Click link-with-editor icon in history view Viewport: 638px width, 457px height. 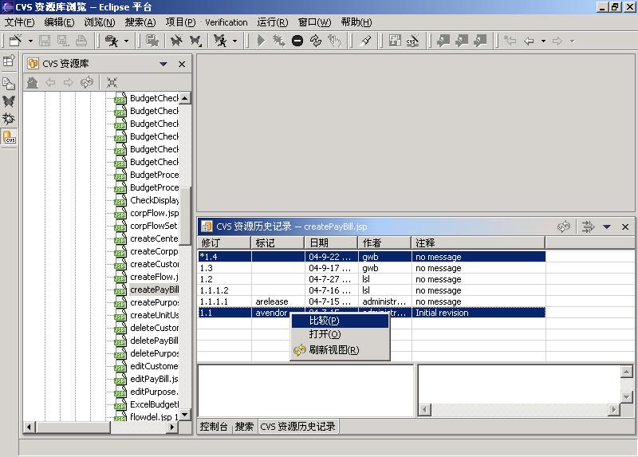(588, 227)
